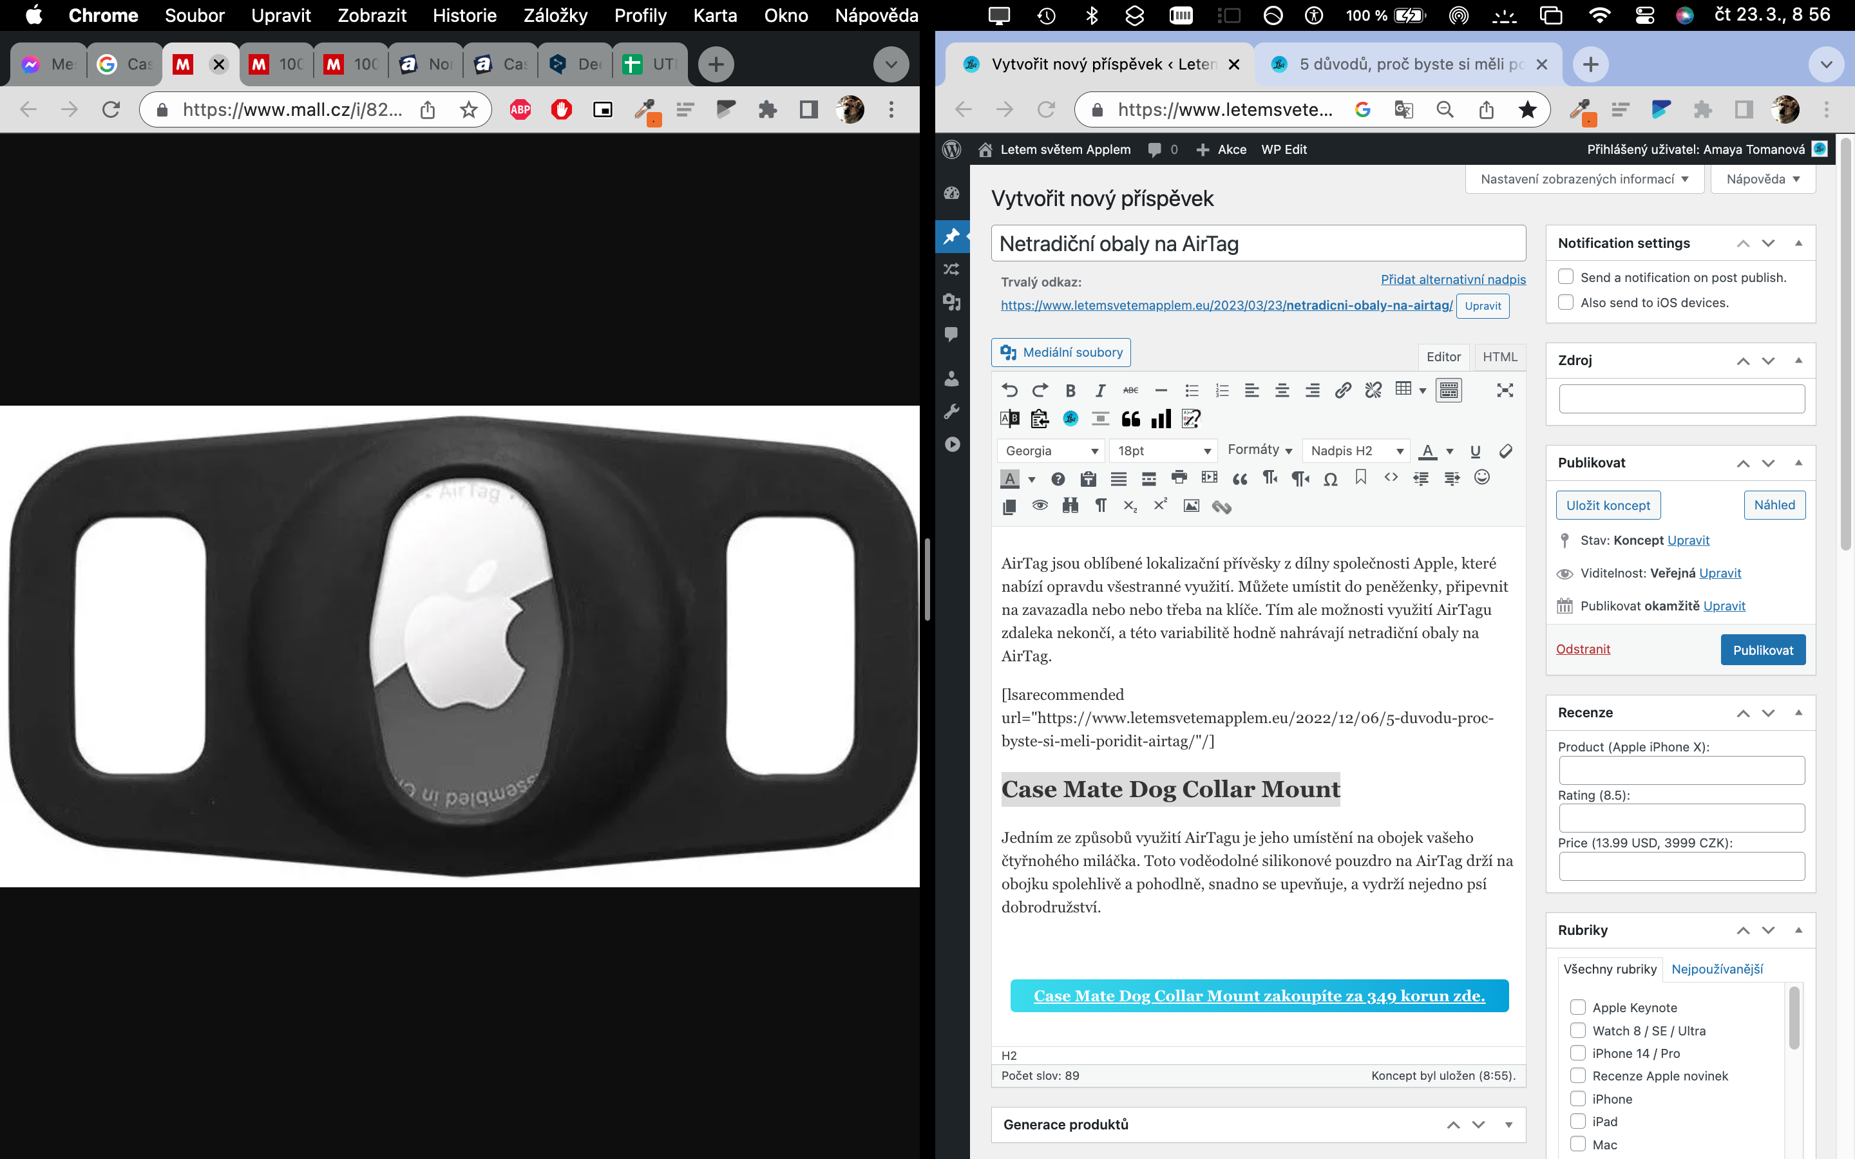
Task: Expand Nastavení zobrazených informací panel
Action: 1584,180
